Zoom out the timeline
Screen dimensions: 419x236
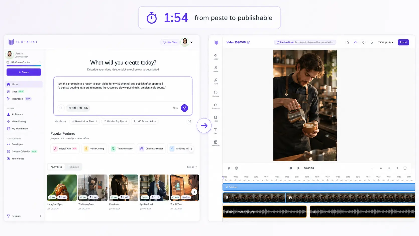(389, 168)
